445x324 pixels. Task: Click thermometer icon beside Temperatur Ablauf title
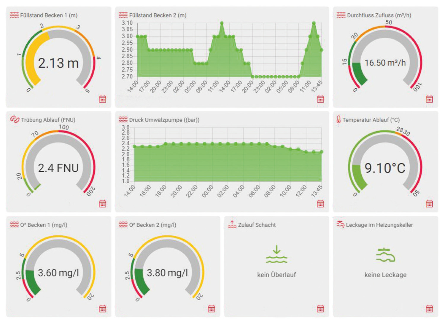pos(338,119)
